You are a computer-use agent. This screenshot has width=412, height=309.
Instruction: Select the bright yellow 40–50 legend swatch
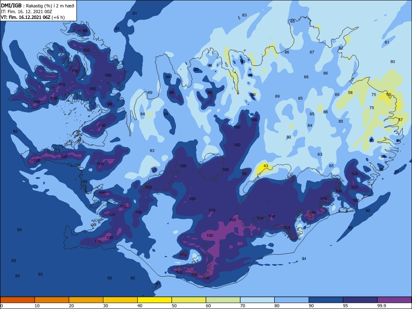click(x=154, y=300)
